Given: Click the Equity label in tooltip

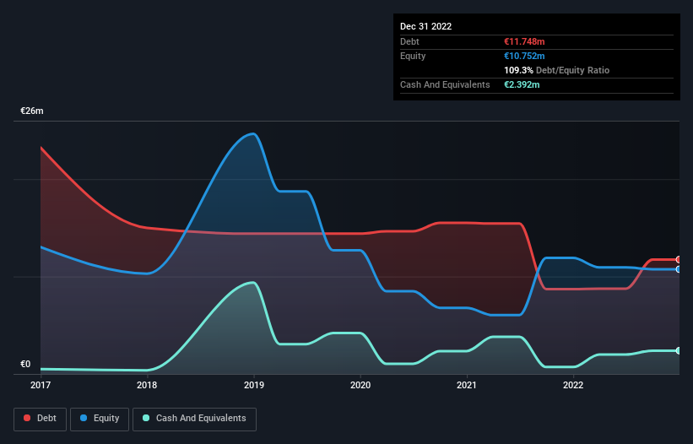Looking at the screenshot, I should click(x=413, y=56).
